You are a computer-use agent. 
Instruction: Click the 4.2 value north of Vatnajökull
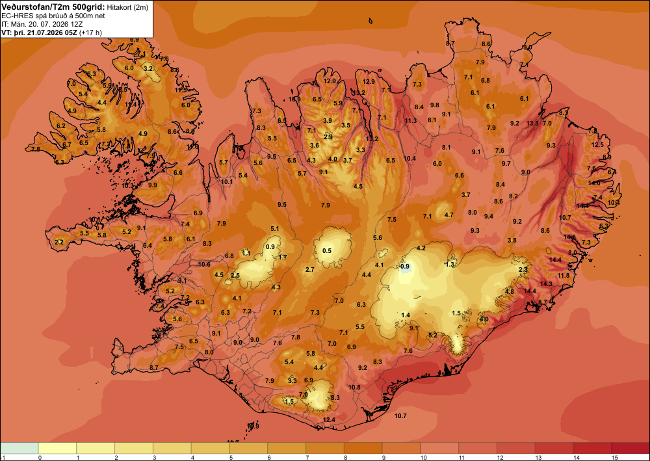(x=421, y=248)
